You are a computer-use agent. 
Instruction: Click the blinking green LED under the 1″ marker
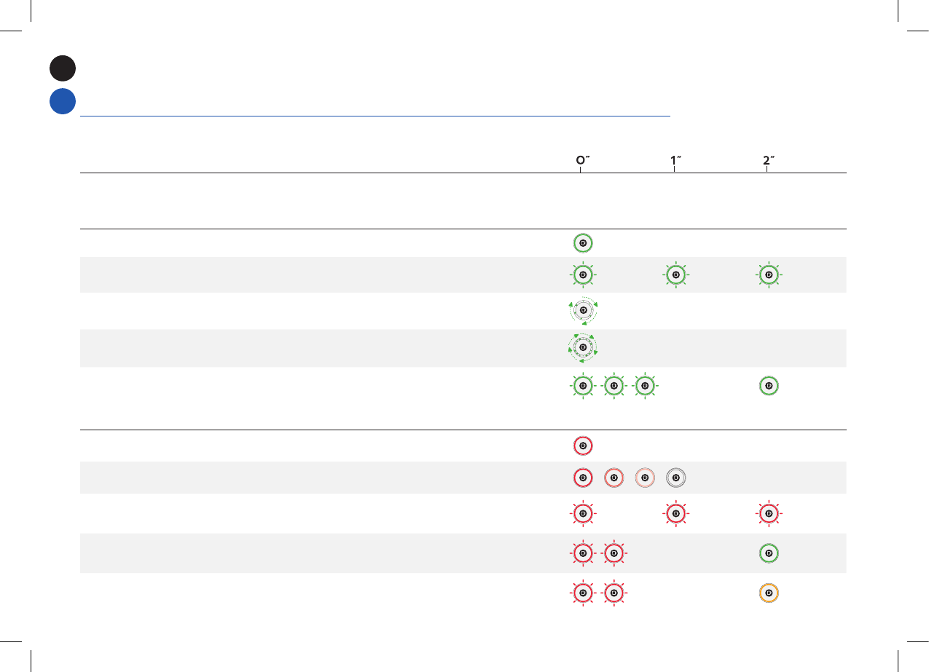coord(675,275)
